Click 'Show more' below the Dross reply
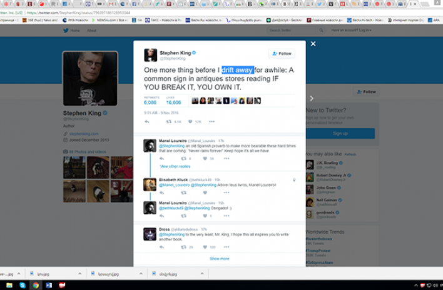This screenshot has height=290, width=443. [219, 258]
